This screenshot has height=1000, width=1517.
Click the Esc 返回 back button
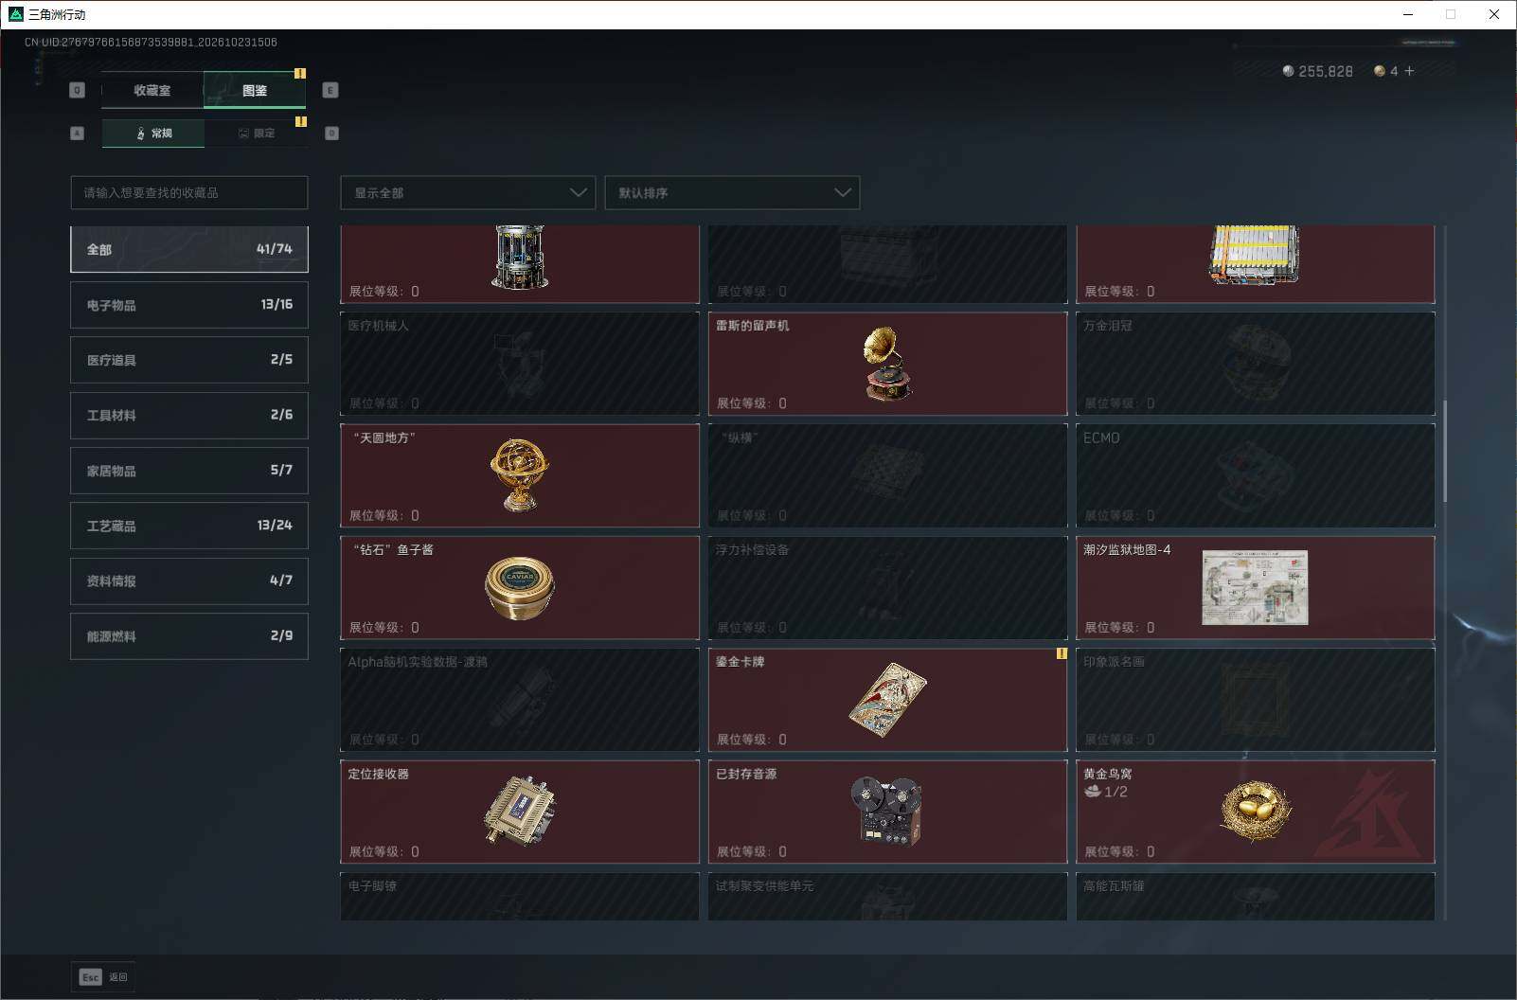point(103,977)
